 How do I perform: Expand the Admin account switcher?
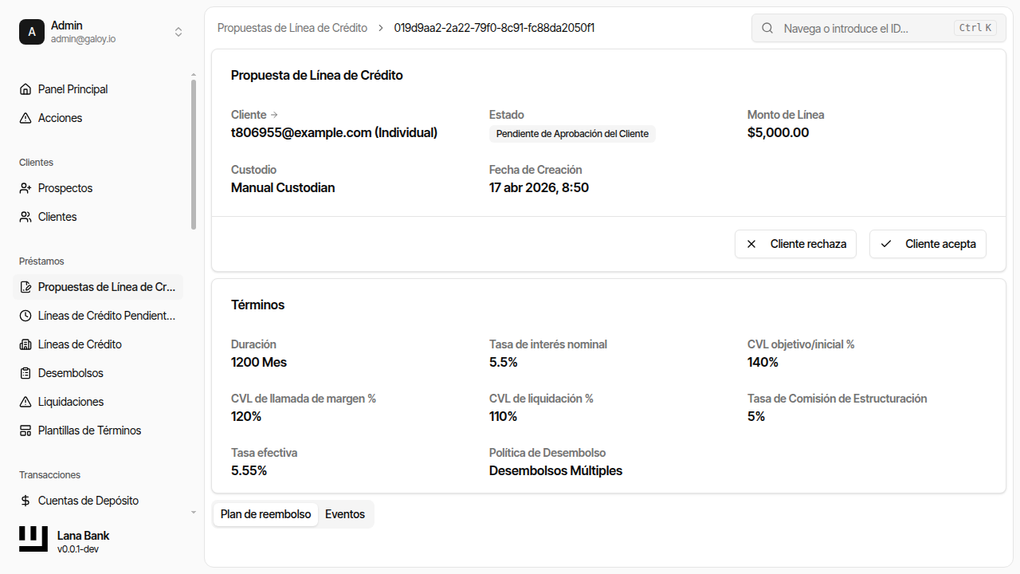(178, 32)
